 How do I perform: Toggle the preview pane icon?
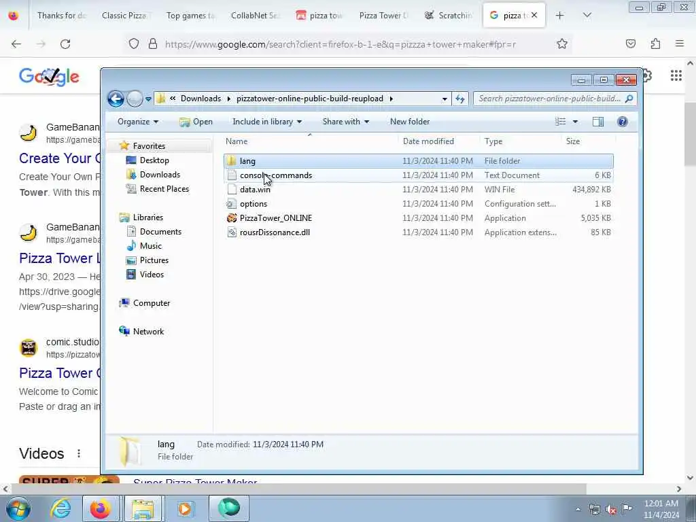tap(598, 122)
